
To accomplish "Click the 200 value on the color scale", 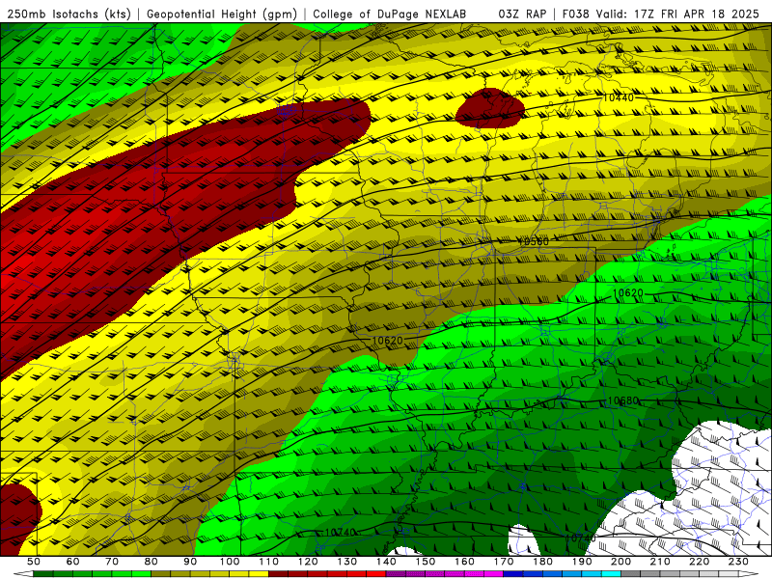I will (x=620, y=562).
